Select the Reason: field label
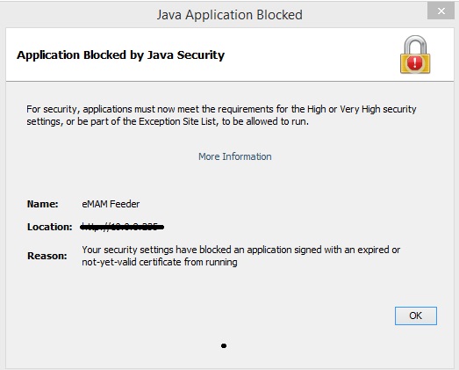This screenshot has width=459, height=370. (47, 256)
